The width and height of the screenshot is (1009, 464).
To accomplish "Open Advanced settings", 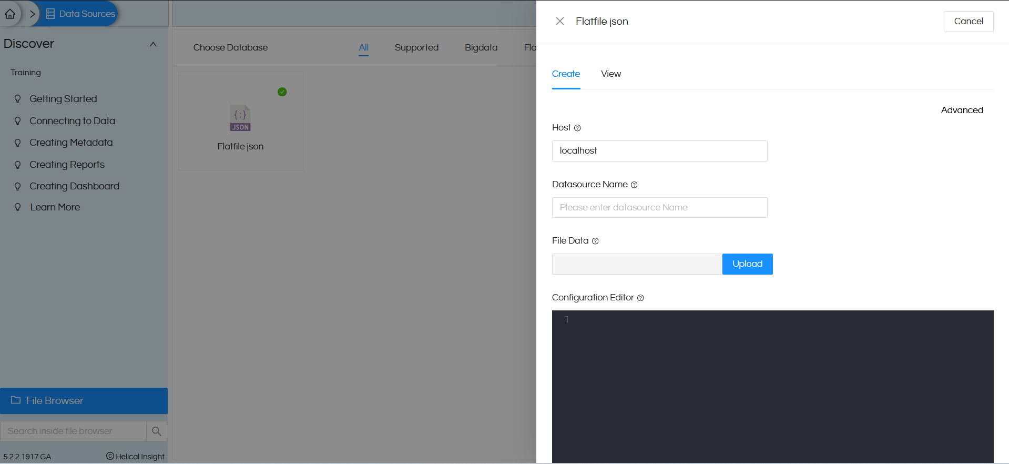I will (962, 110).
